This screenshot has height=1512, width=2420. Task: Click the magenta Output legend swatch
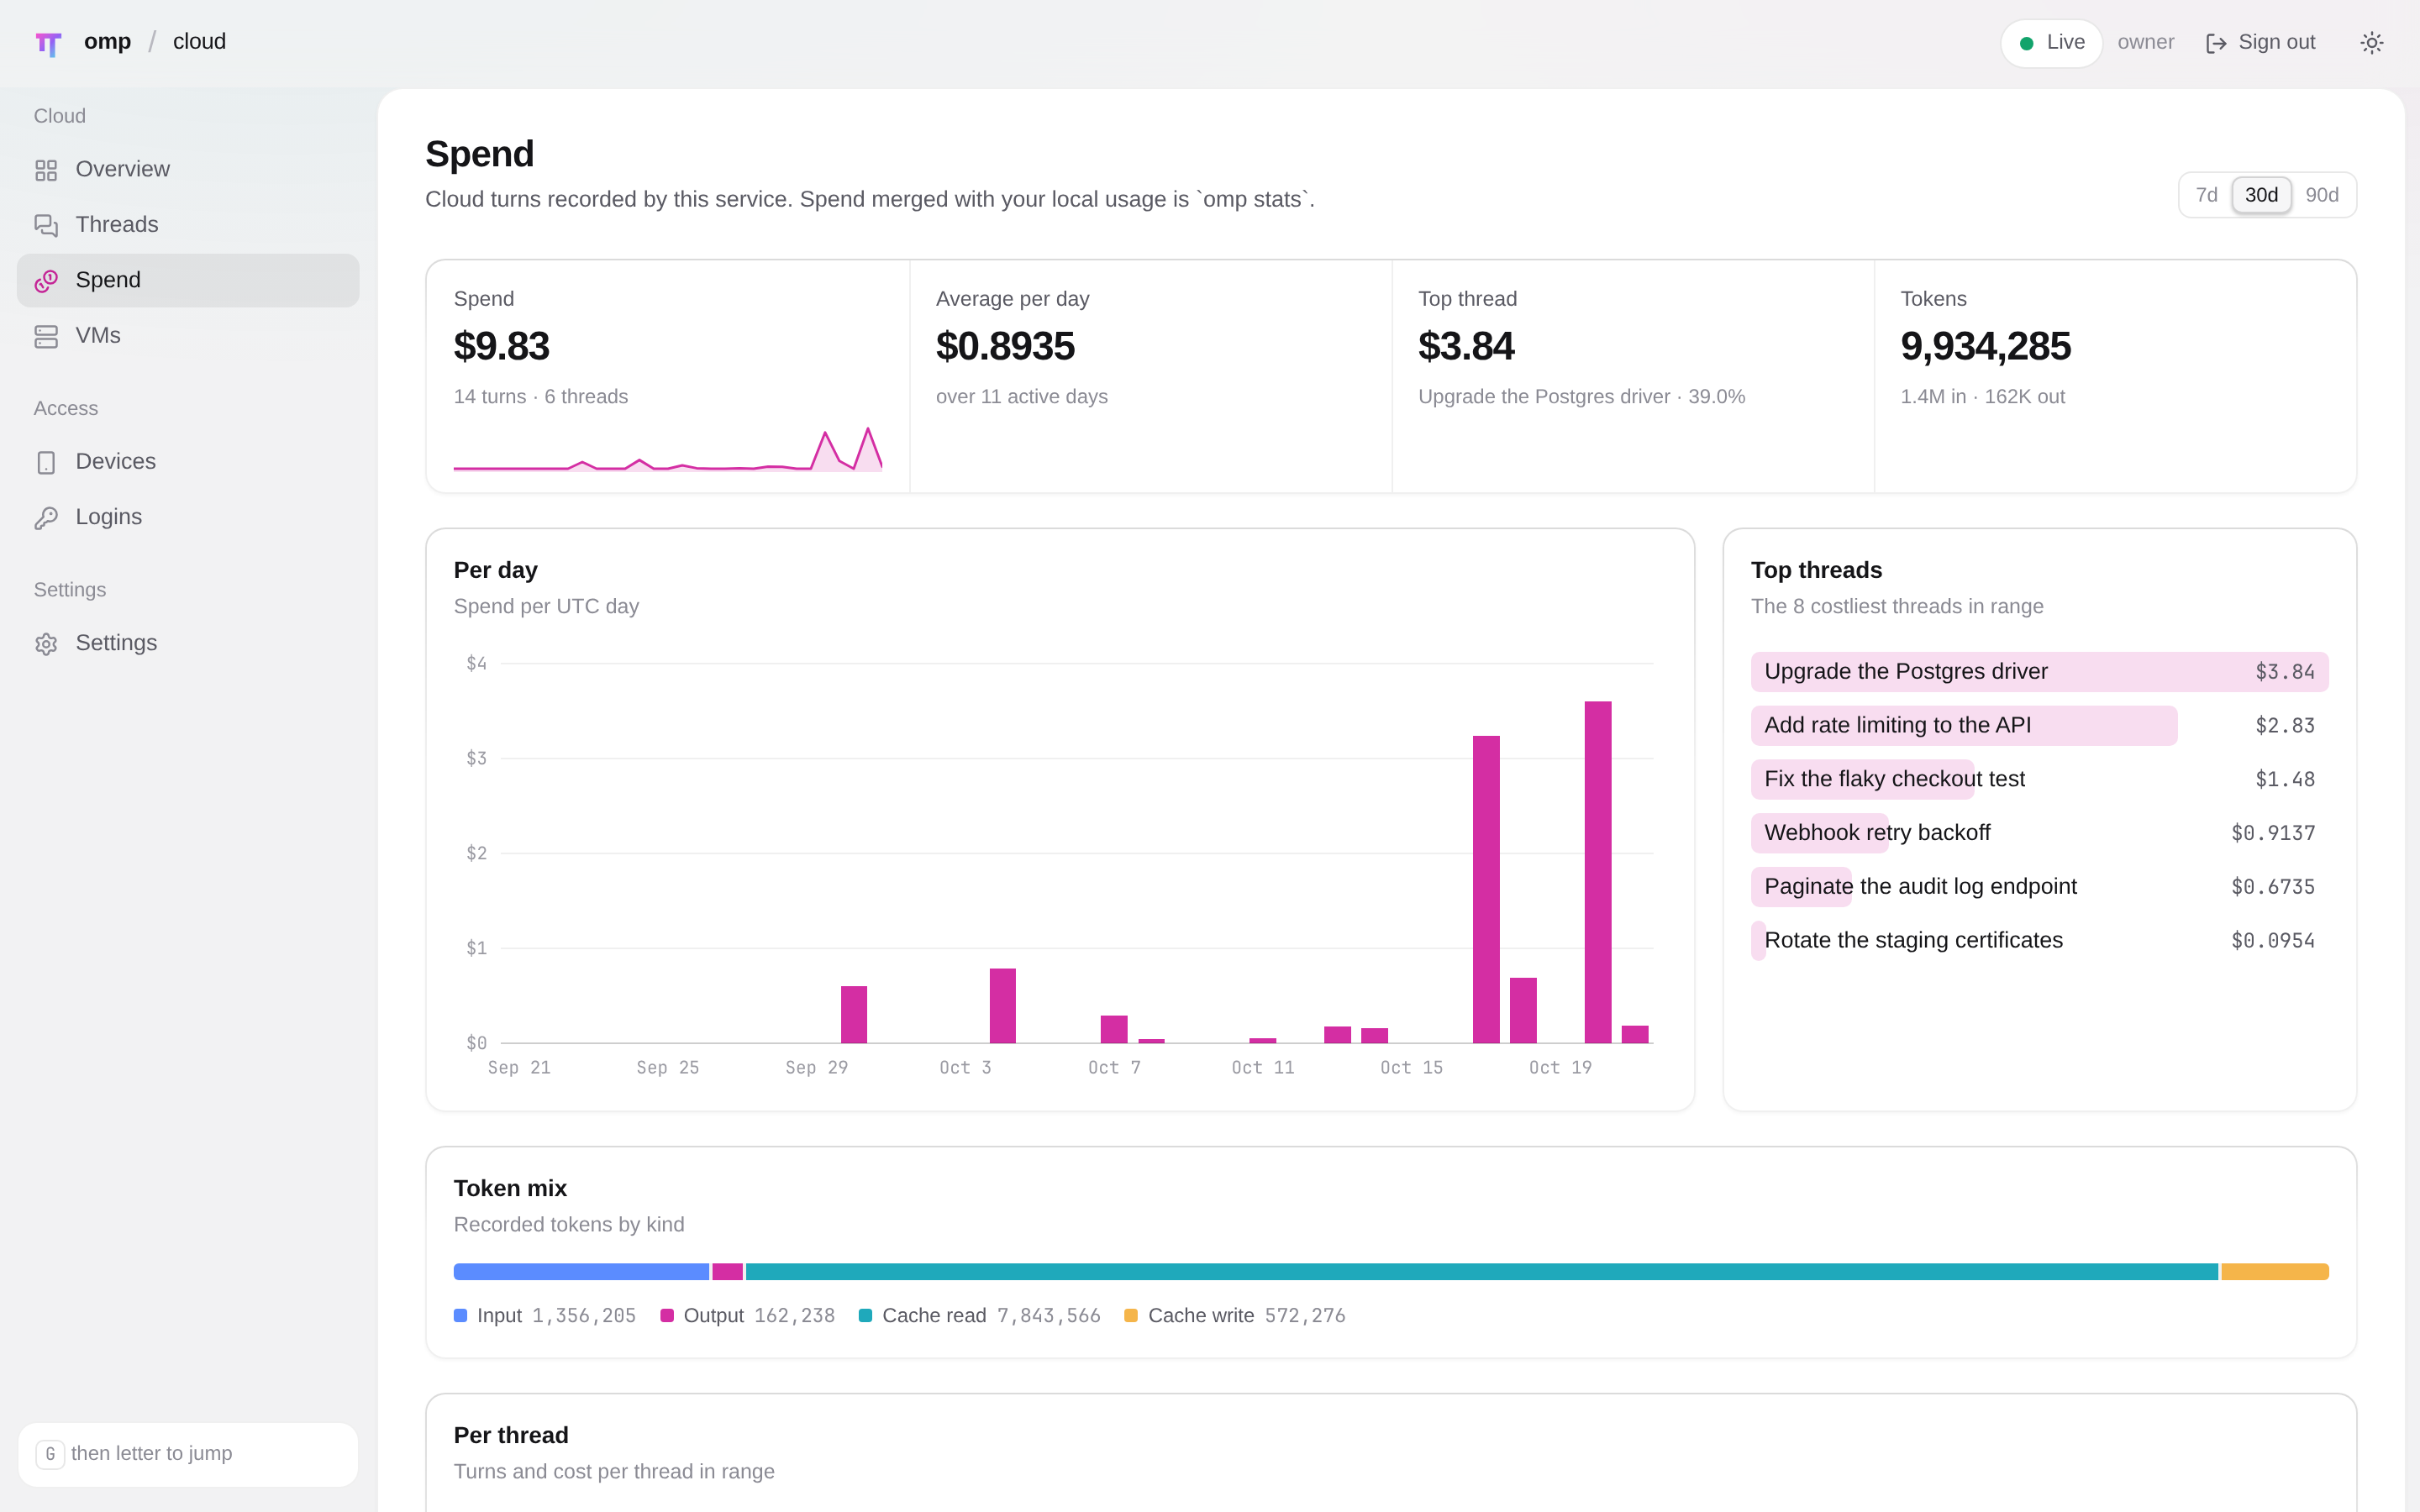pyautogui.click(x=667, y=1315)
